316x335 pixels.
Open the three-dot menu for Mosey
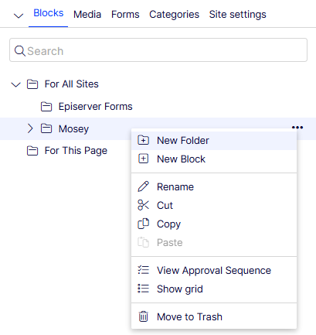coord(297,128)
